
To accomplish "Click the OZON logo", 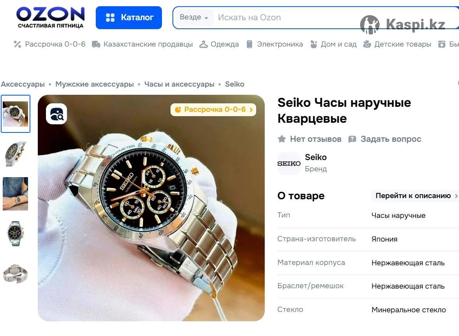I will (50, 17).
